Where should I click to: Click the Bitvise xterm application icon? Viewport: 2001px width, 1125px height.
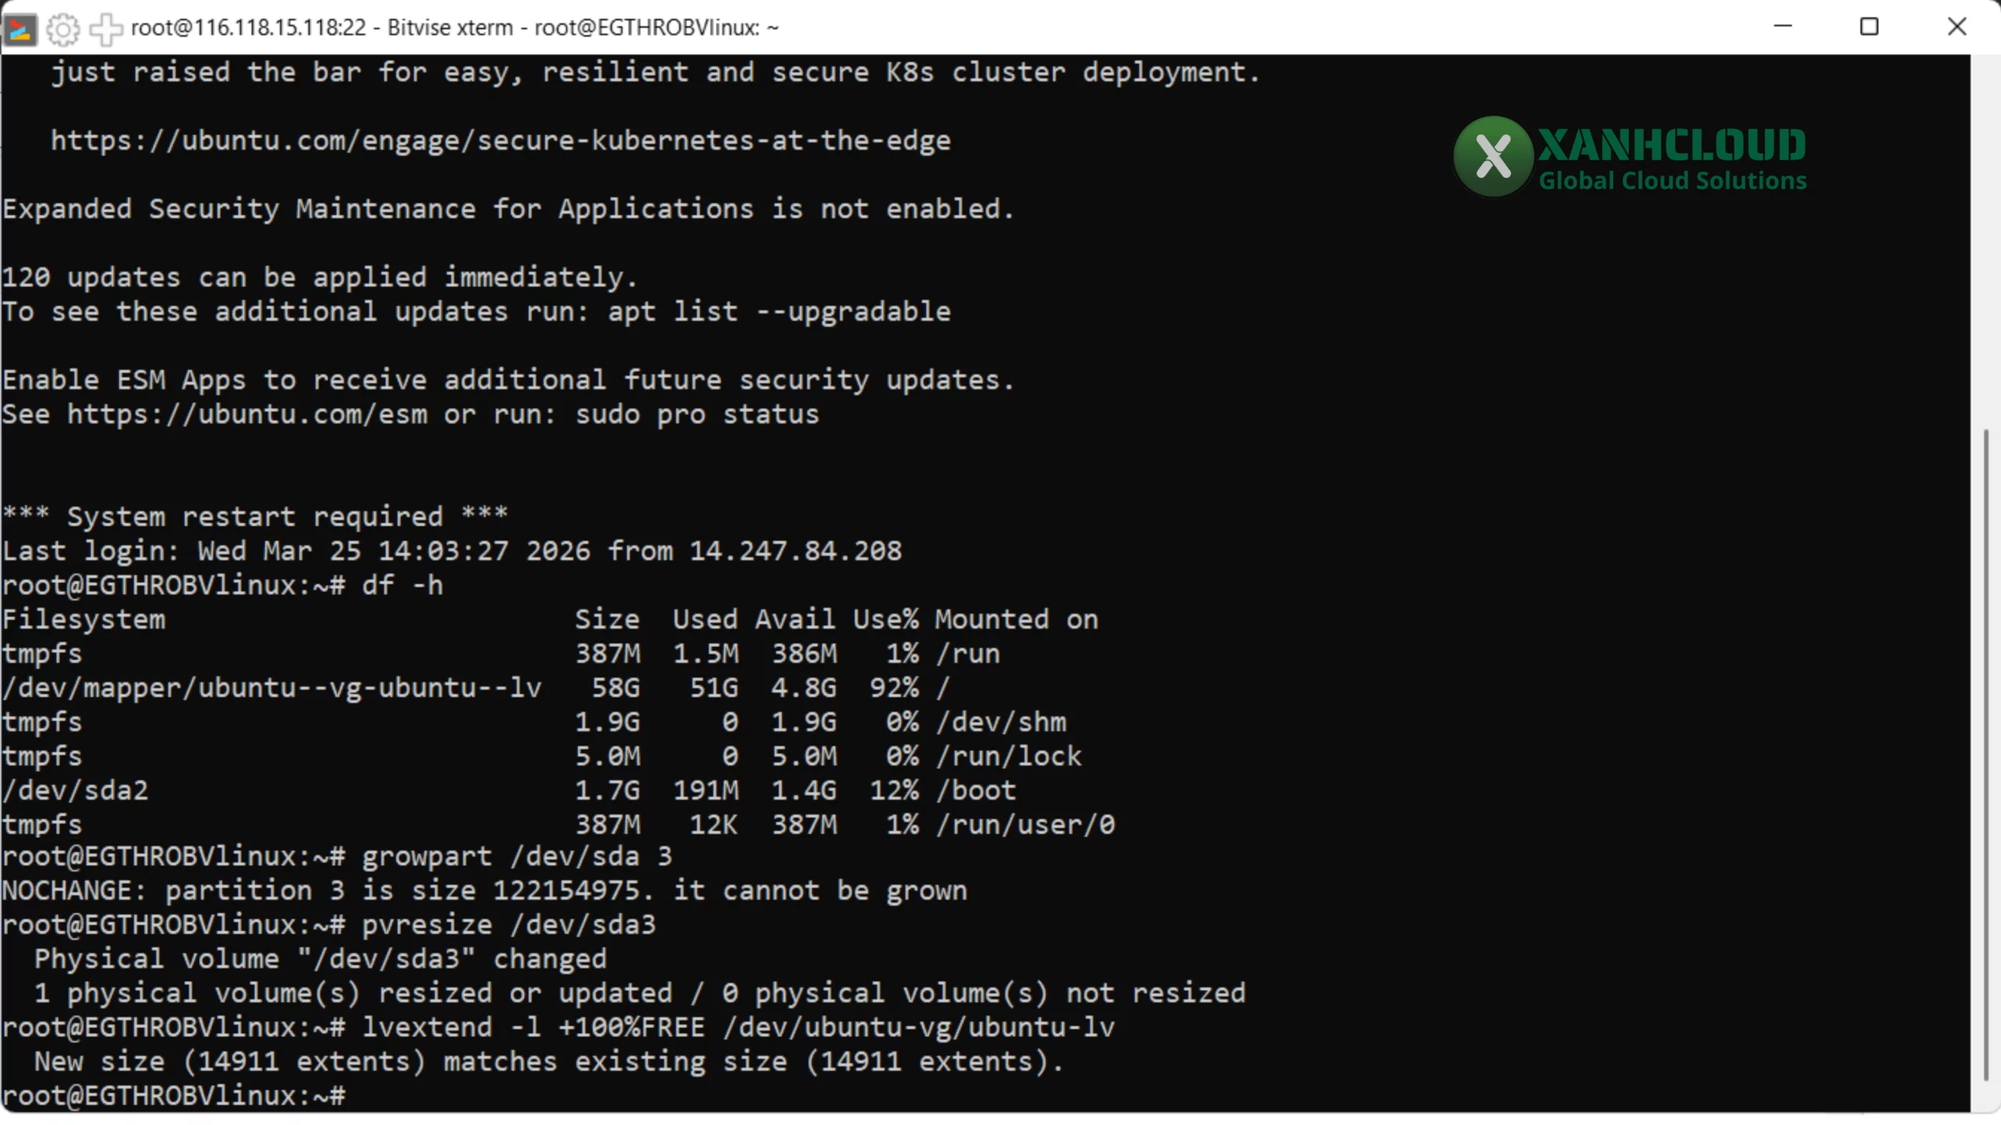20,29
